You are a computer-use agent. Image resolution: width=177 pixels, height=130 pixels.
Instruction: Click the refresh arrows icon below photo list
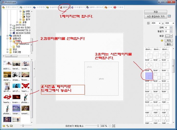click(x=8, y=126)
